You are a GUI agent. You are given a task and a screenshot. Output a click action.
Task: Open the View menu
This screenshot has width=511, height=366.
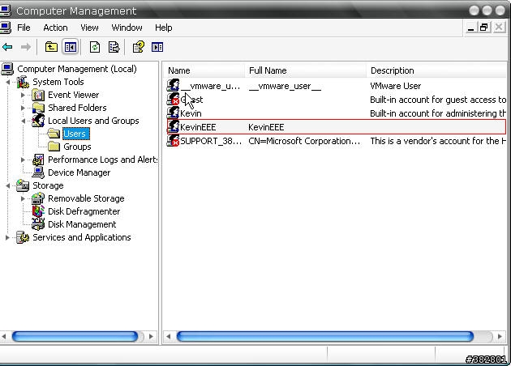89,28
